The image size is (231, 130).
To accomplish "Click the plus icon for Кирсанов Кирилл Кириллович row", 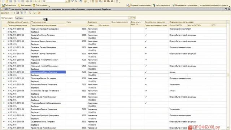I will [4, 41].
